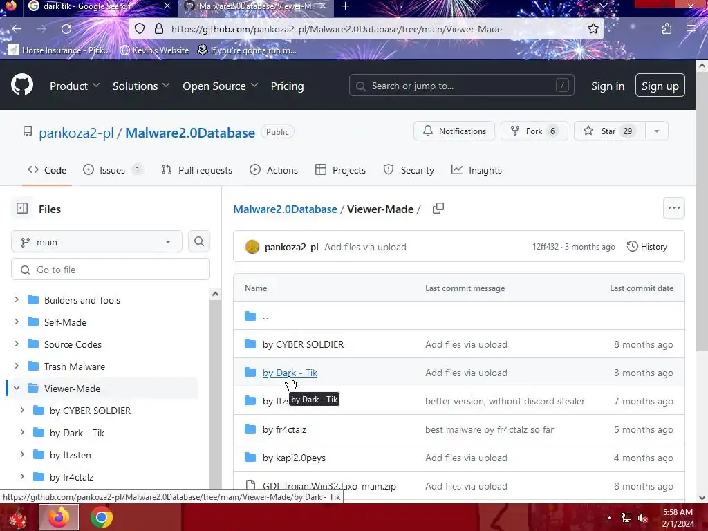The image size is (708, 531).
Task: Go back with browser back arrow
Action: tap(17, 29)
